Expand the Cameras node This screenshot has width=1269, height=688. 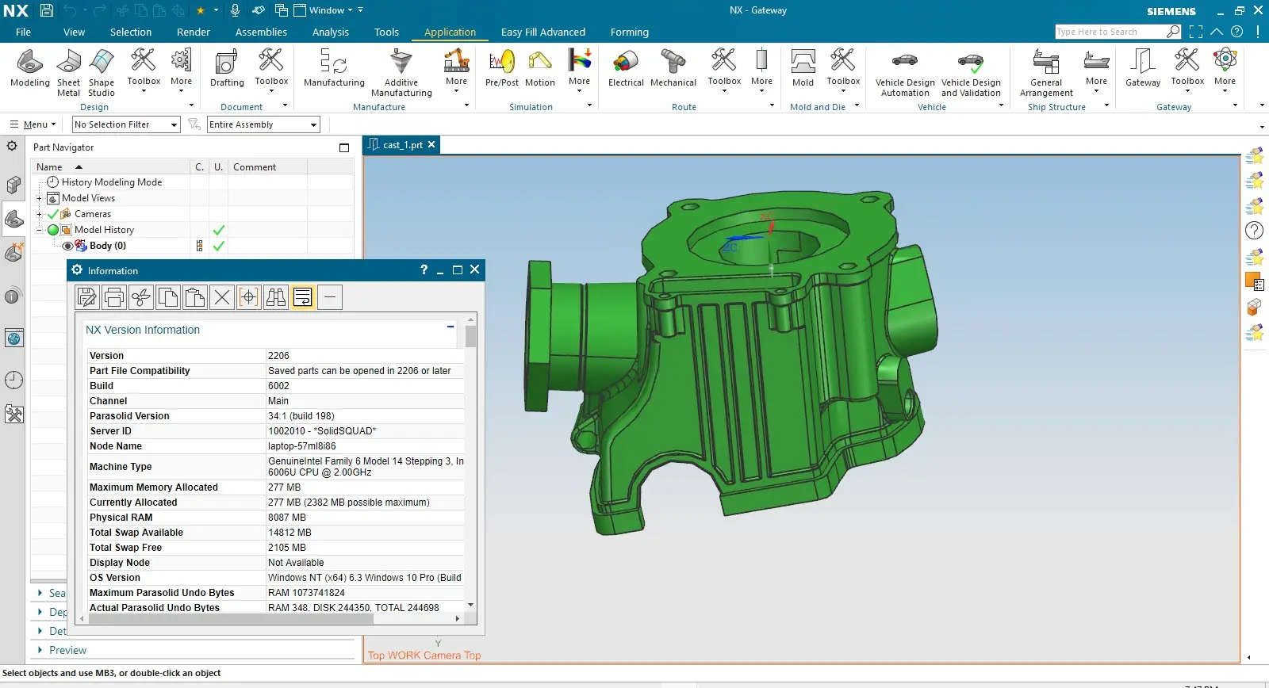click(x=39, y=214)
